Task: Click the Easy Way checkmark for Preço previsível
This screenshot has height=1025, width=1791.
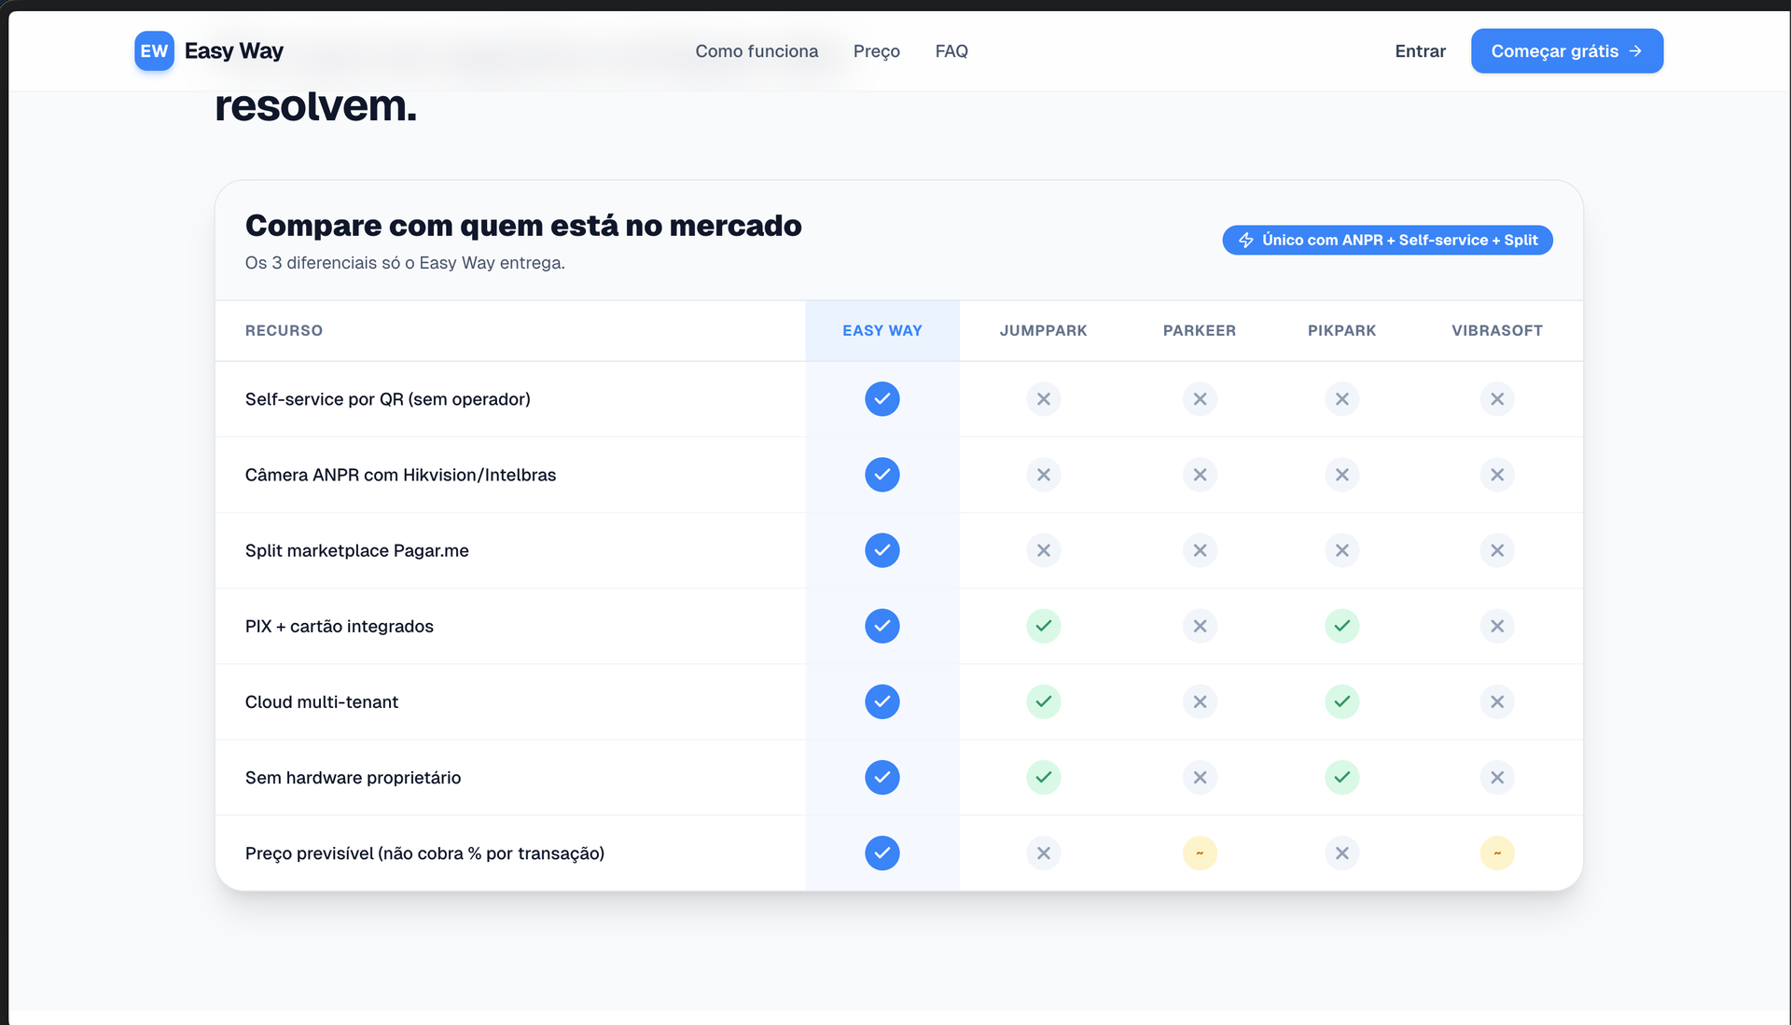Action: coord(882,853)
